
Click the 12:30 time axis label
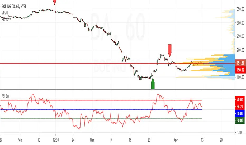click(x=56, y=140)
